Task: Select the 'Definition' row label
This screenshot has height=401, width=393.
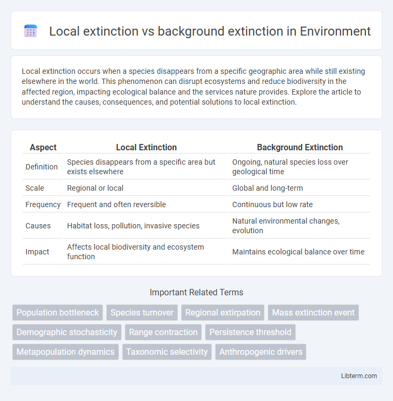Action: (41, 167)
